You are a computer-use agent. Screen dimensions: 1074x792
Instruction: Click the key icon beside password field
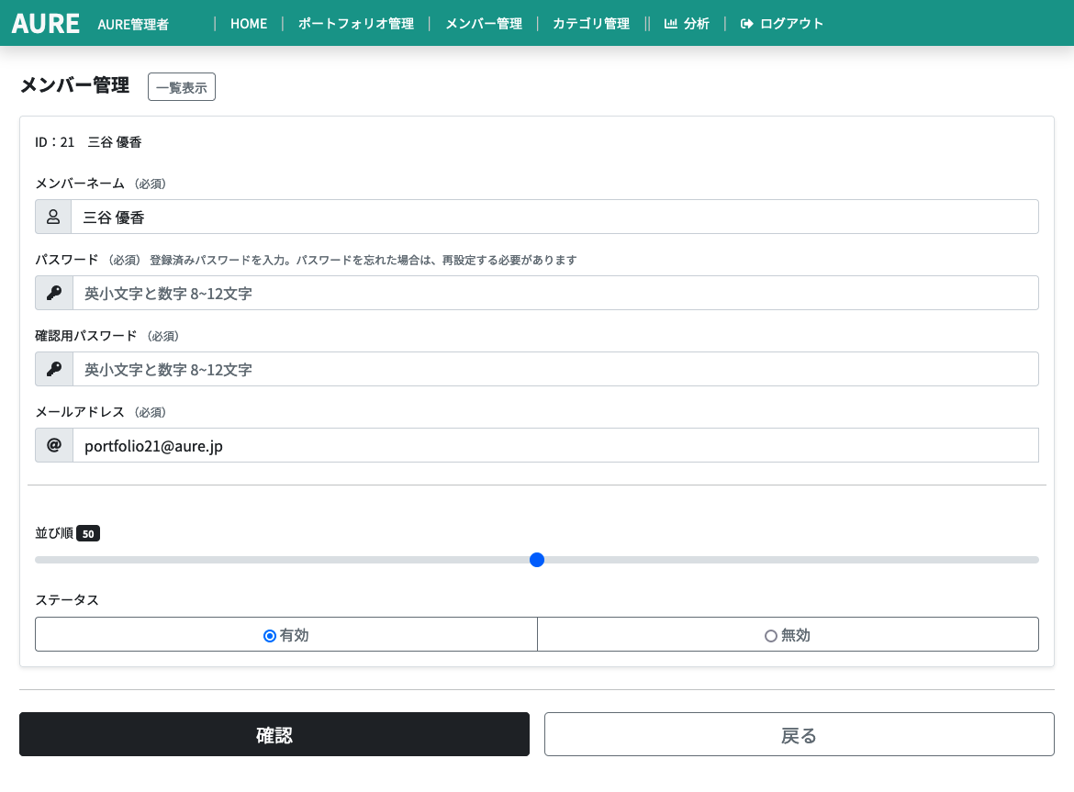(x=54, y=294)
